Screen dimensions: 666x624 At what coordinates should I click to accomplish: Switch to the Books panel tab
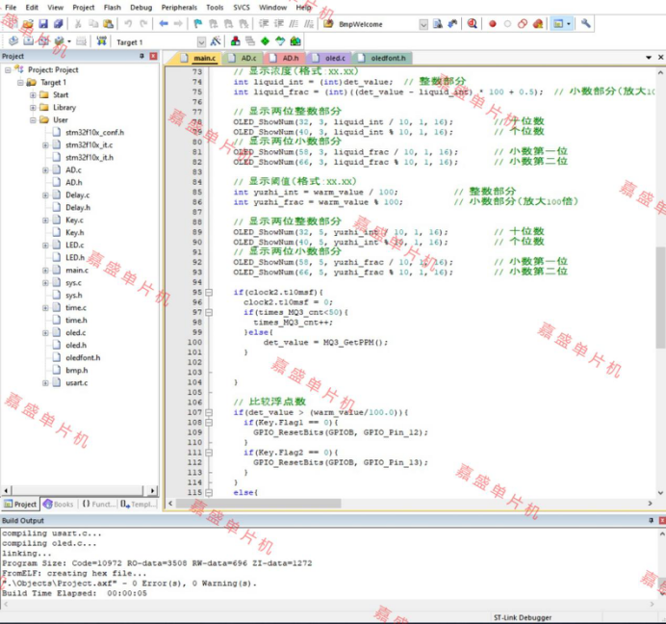pos(59,504)
